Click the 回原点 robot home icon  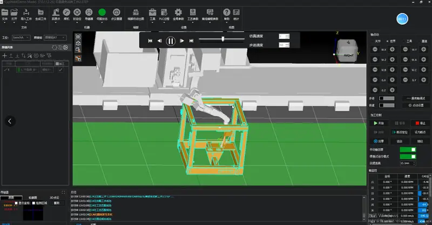click(x=56, y=11)
